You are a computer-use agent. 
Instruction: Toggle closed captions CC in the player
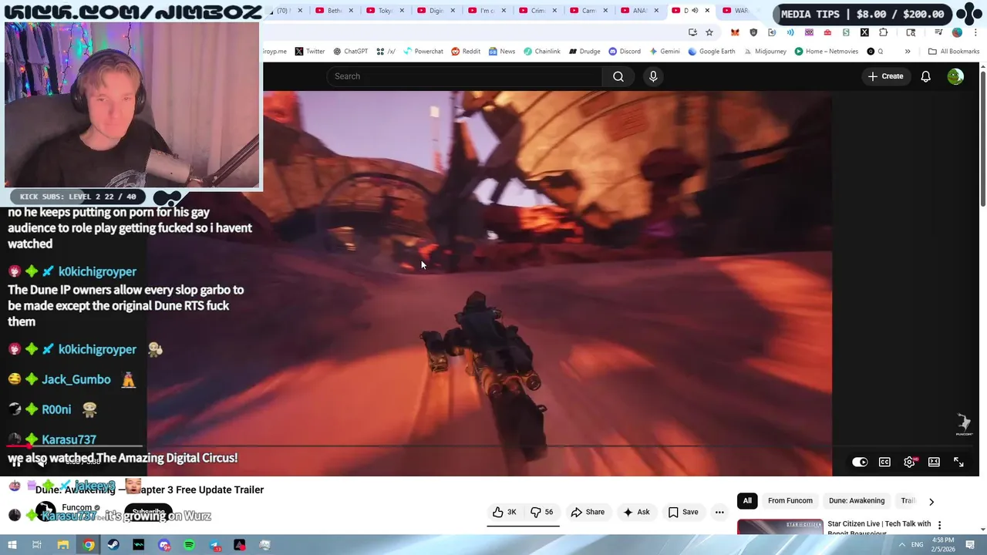884,462
